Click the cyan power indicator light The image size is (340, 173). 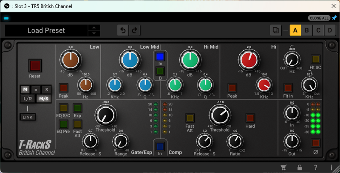(x=6, y=18)
